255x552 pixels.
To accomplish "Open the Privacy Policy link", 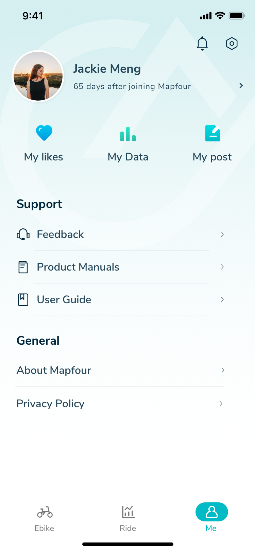I will pyautogui.click(x=51, y=403).
